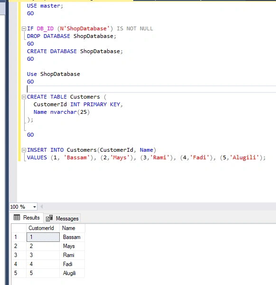Select the Rami name cell
Image resolution: width=276 pixels, height=285 pixels.
coord(72,255)
